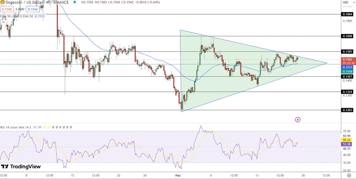Click the 0.1427 price level label
Image resolution: width=356 pixels, height=179 pixels.
tap(348, 76)
